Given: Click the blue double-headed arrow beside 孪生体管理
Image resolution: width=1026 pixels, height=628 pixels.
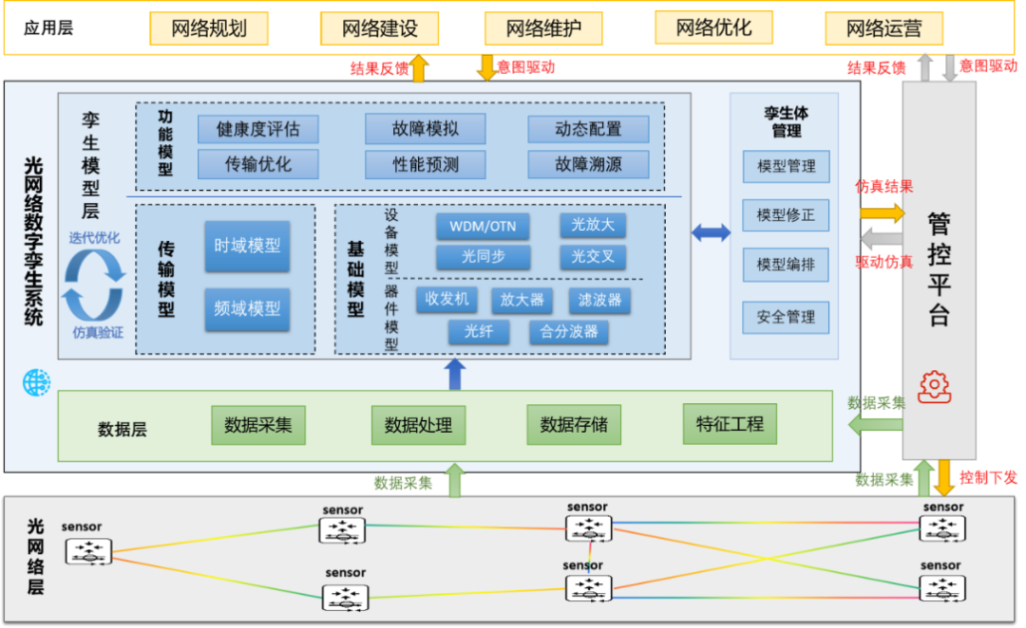Looking at the screenshot, I should pos(711,232).
